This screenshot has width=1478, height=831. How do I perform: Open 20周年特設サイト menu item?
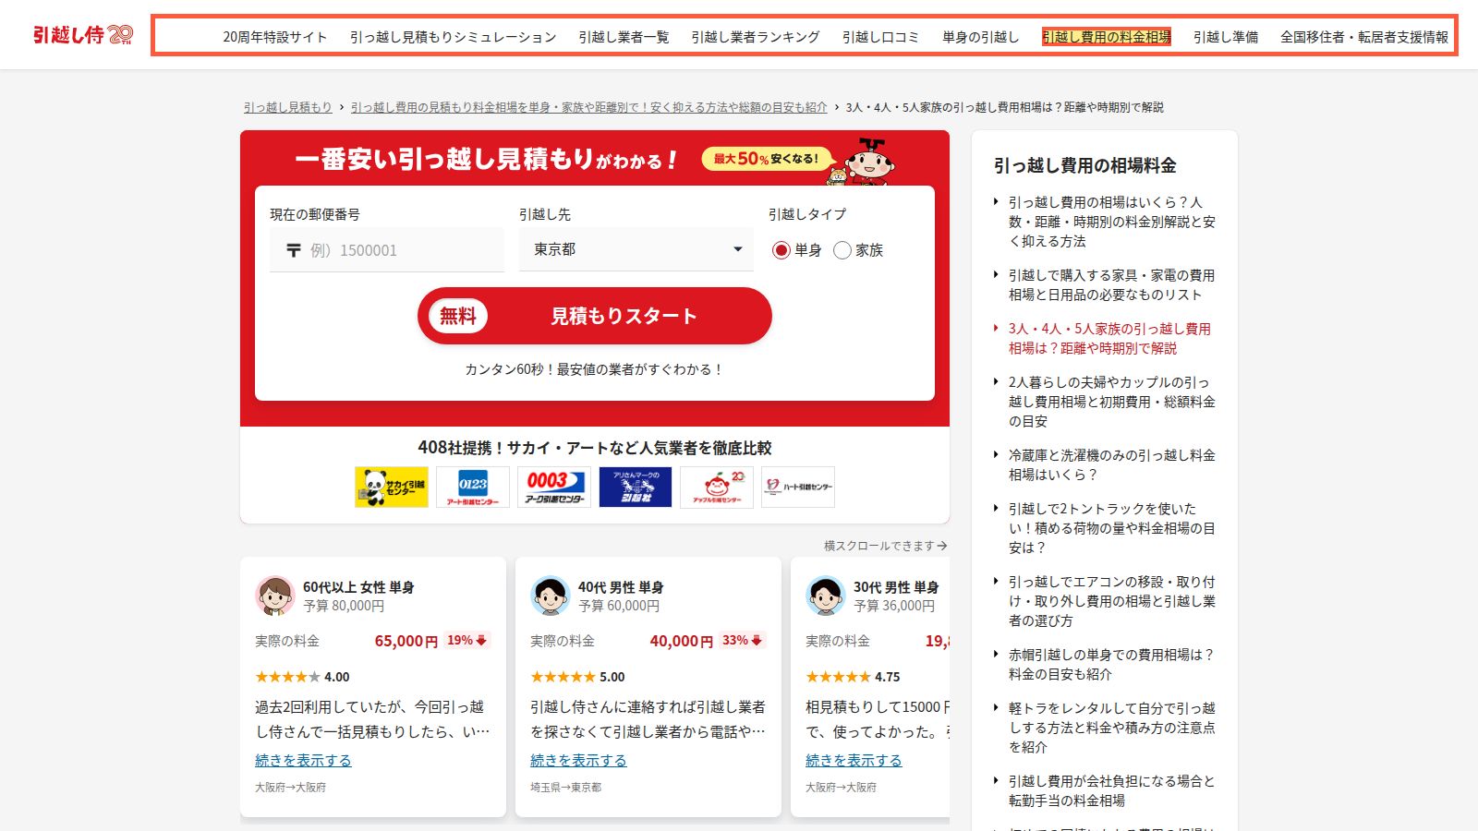click(x=275, y=37)
